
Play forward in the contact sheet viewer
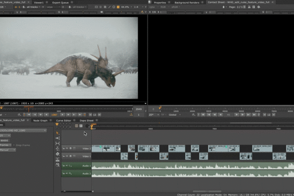pos(237,115)
